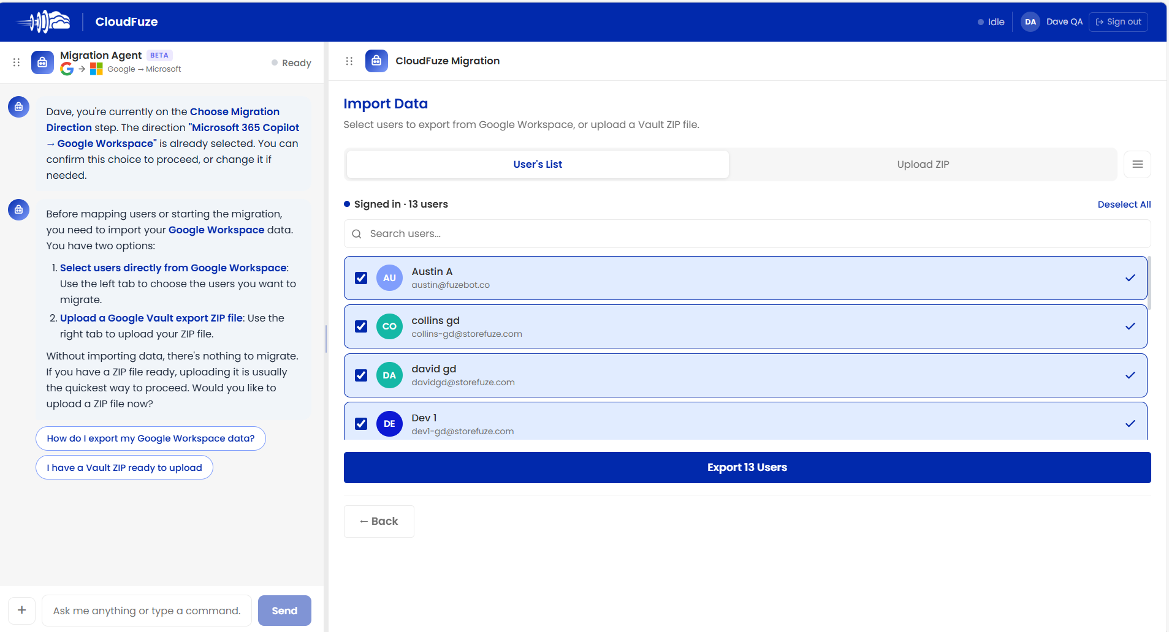1169x632 pixels.
Task: Open the hamburger menu next to Upload ZIP
Action: point(1137,164)
